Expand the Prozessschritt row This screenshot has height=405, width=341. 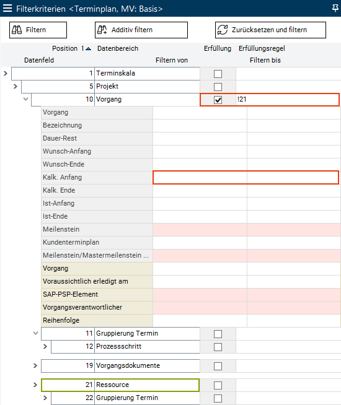pyautogui.click(x=45, y=346)
